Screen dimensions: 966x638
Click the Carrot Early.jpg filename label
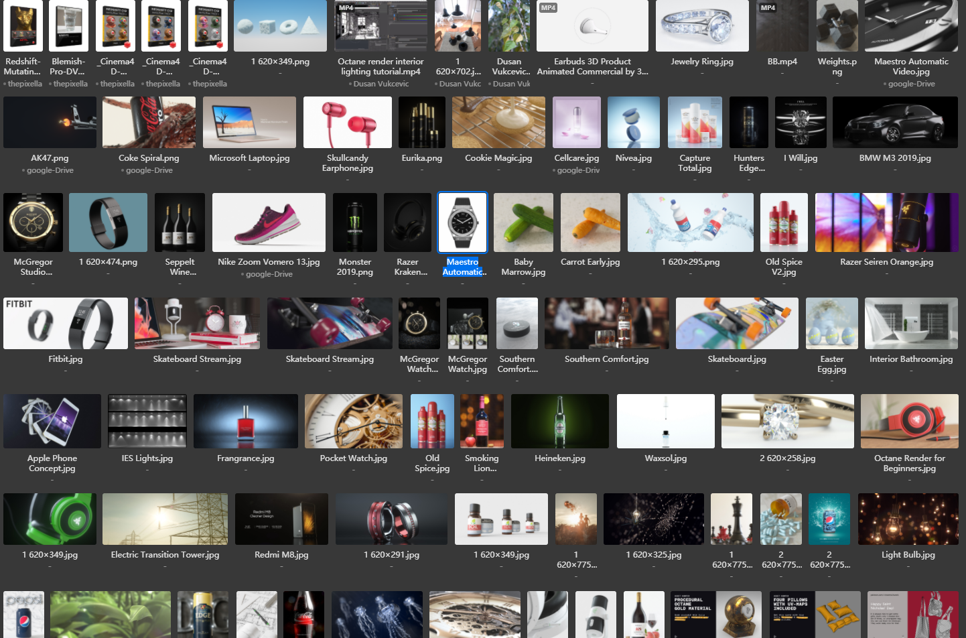(x=590, y=262)
